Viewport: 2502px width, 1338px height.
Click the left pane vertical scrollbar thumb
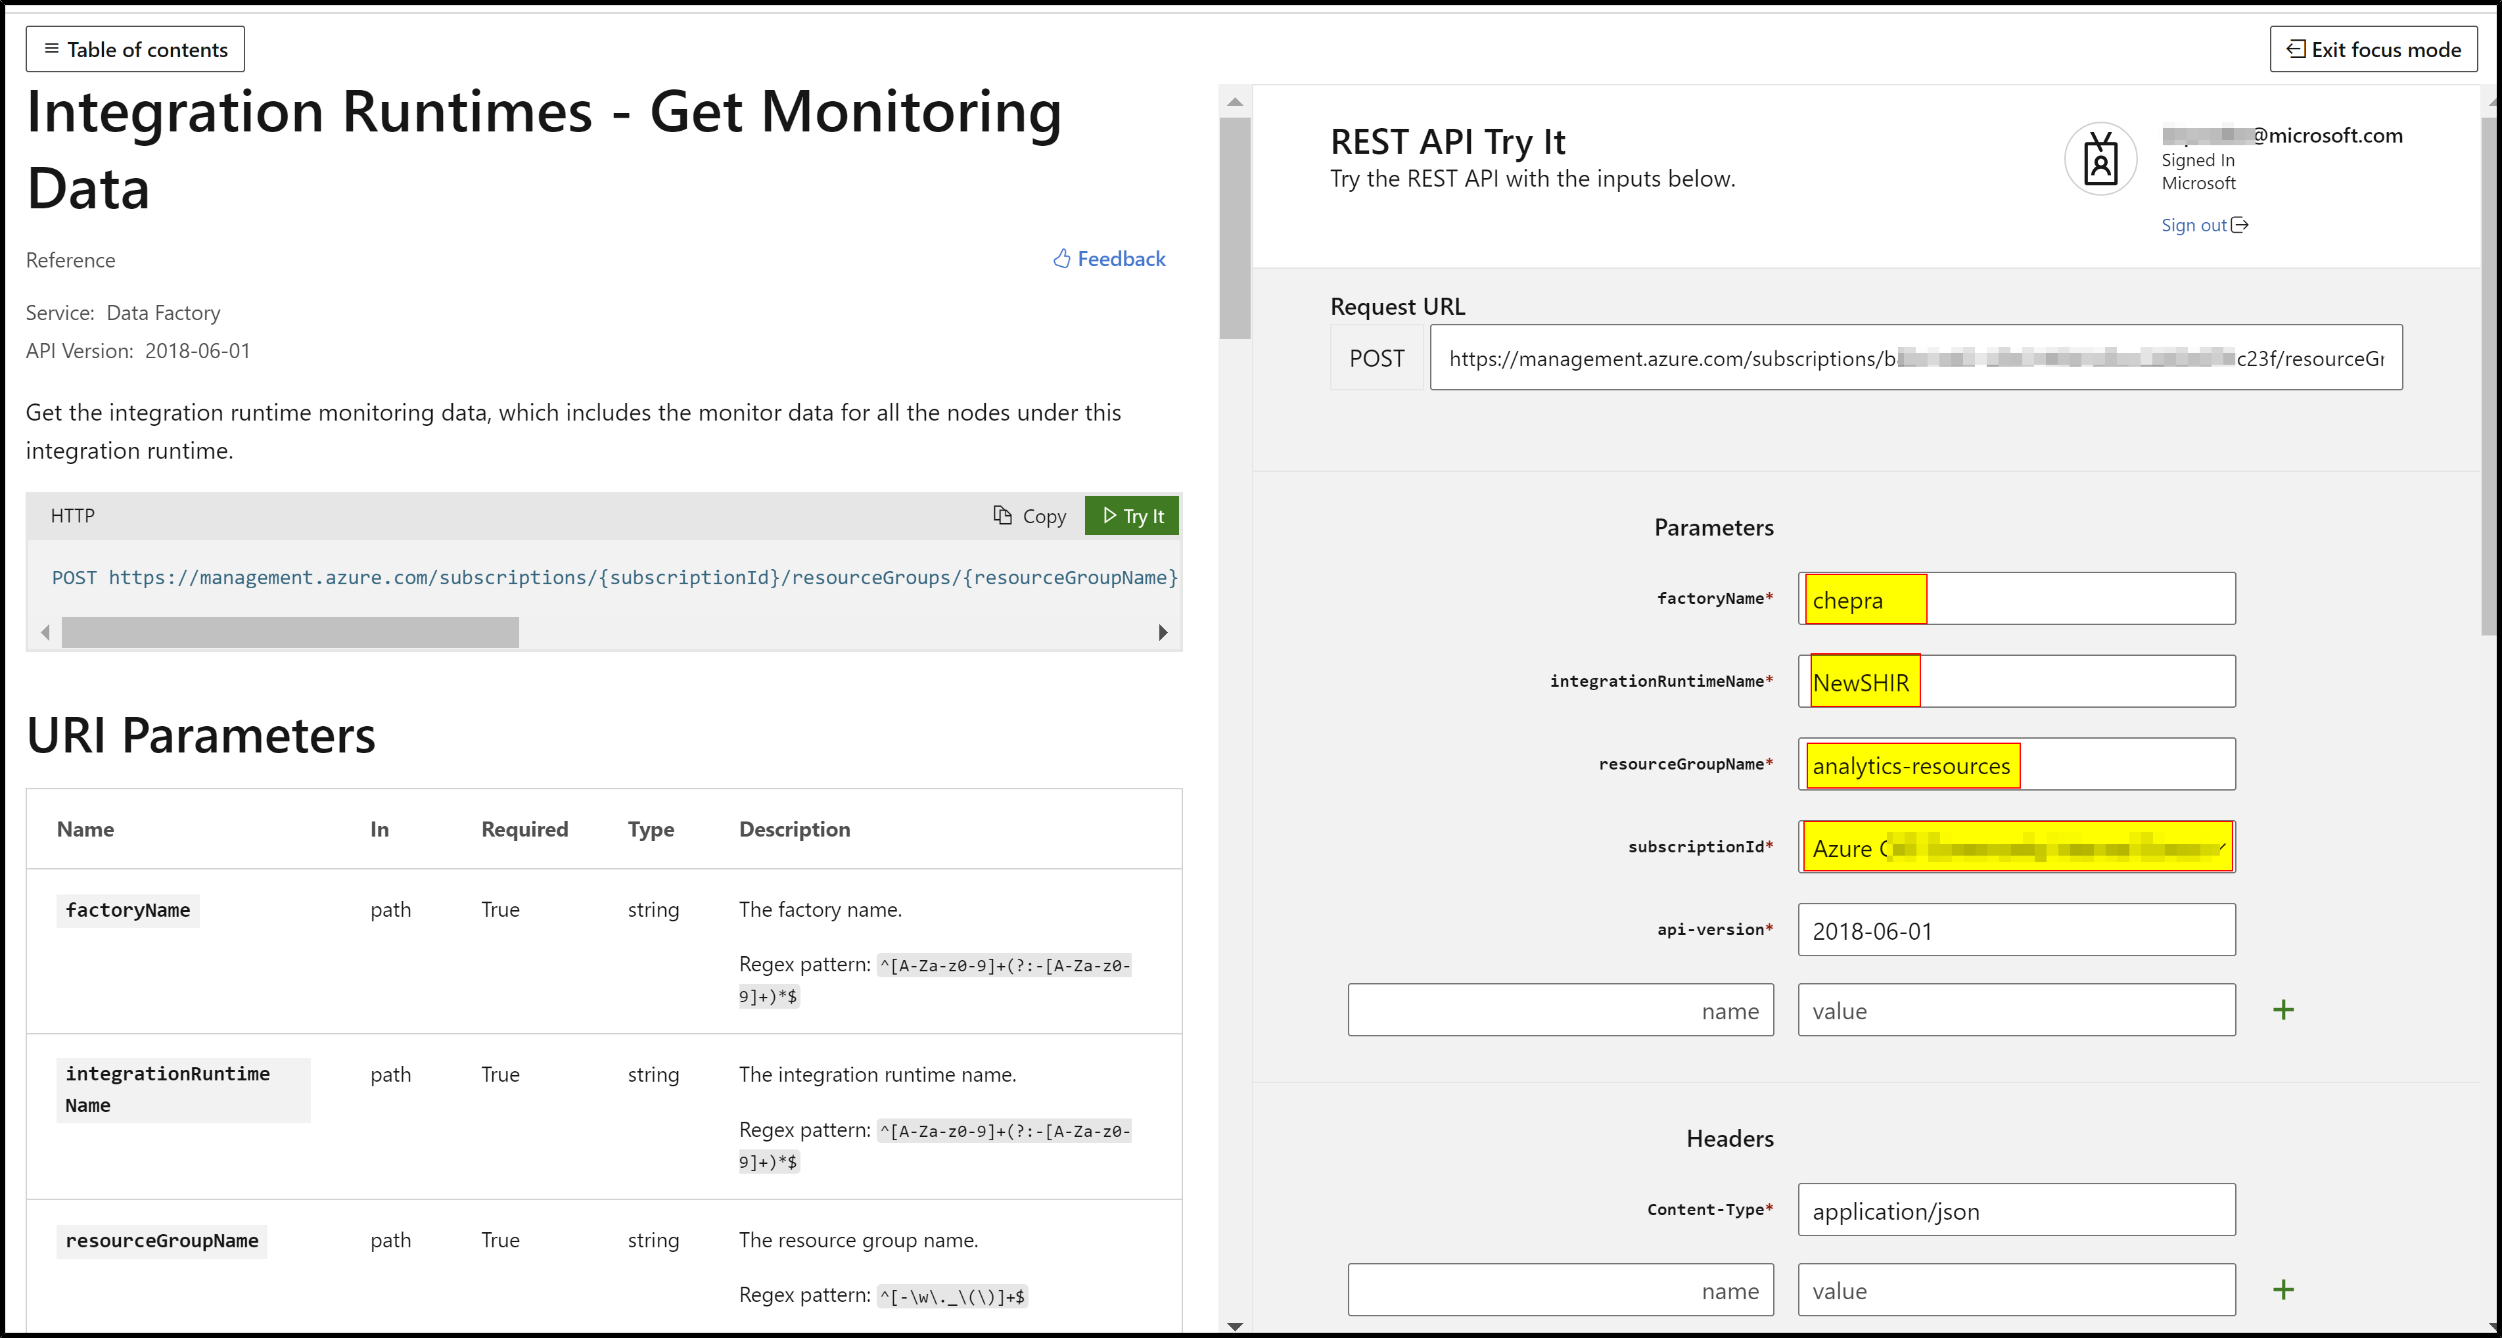[x=1234, y=228]
